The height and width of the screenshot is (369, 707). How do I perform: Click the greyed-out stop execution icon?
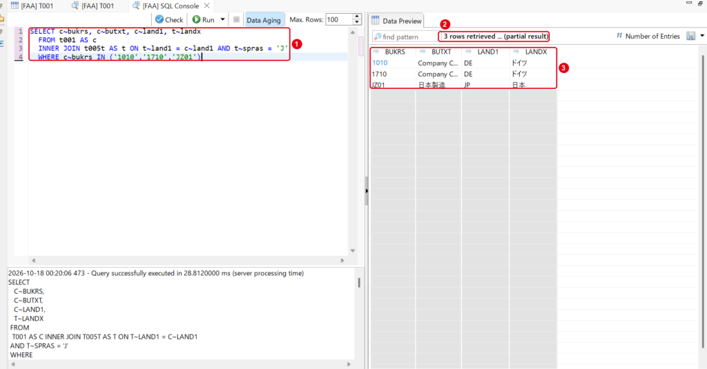tap(236, 19)
